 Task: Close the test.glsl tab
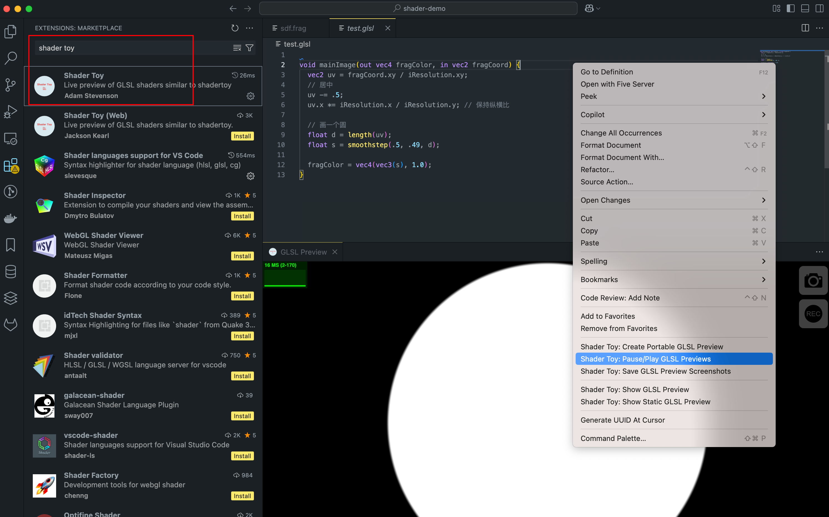coord(388,28)
